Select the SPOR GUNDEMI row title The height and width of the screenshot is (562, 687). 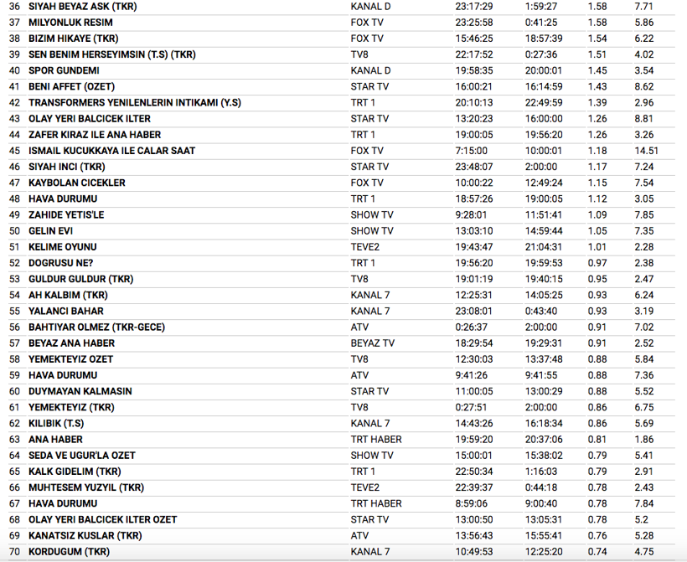coord(64,70)
